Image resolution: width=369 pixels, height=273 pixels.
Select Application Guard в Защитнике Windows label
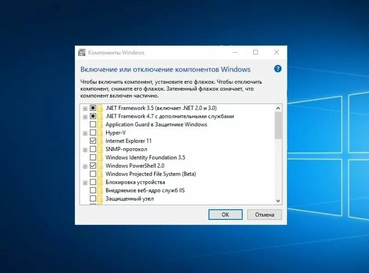coord(156,124)
